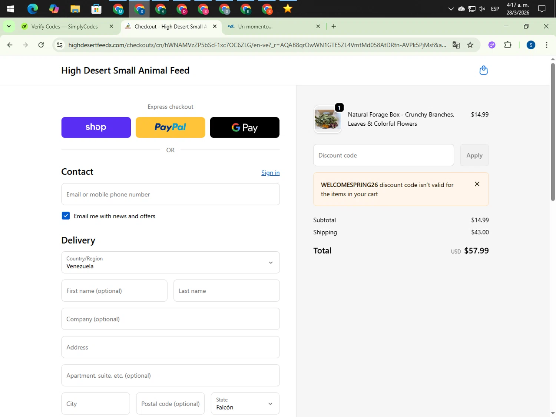Open the Extensions puzzle icon

pos(508,45)
